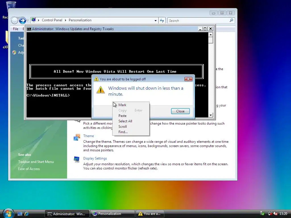Click the network tray icon
The height and width of the screenshot is (218, 291).
270,214
